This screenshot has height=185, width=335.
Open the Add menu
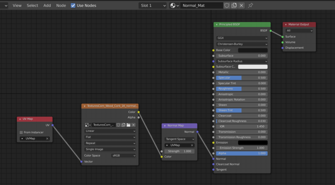click(47, 6)
